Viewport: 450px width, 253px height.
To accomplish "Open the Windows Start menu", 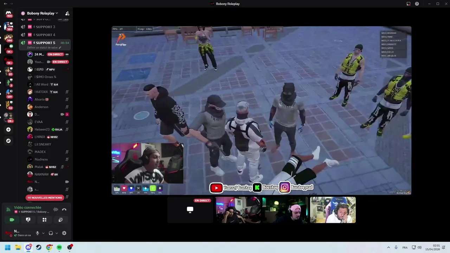I will pyautogui.click(x=8, y=247).
